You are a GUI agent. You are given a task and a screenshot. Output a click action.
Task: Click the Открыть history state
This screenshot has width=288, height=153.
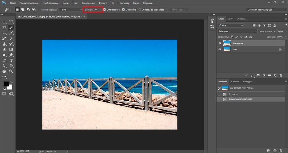click(x=234, y=94)
